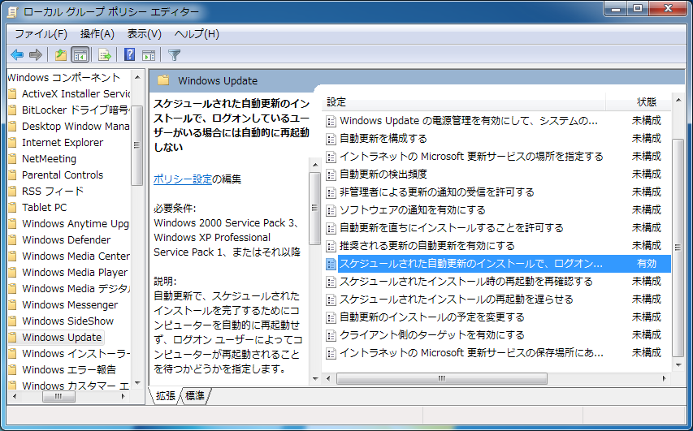Click the 有効 state of highlighted policy

[646, 264]
